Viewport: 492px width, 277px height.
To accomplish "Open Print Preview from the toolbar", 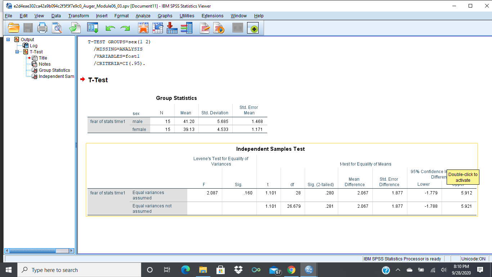I will coord(57,28).
